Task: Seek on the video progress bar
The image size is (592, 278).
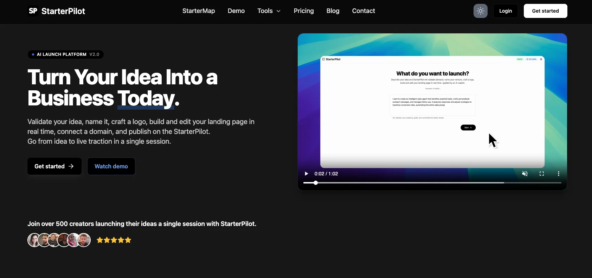Action: (432, 183)
